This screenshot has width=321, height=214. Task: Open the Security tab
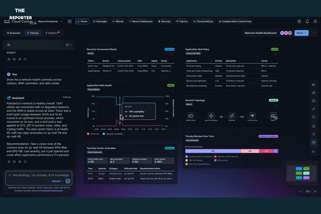coord(164,21)
